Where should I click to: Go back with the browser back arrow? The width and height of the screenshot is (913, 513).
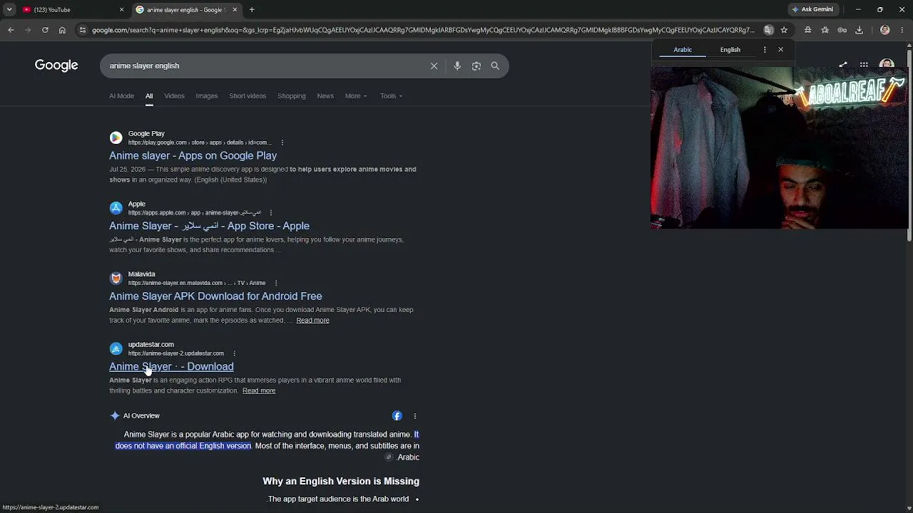point(11,30)
